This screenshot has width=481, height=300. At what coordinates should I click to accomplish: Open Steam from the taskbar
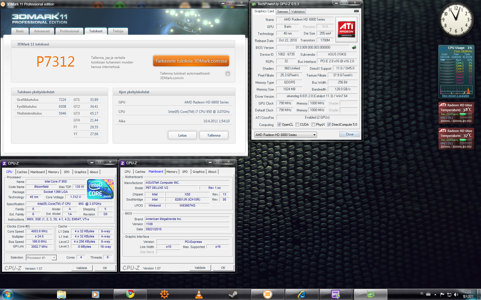coord(233,294)
